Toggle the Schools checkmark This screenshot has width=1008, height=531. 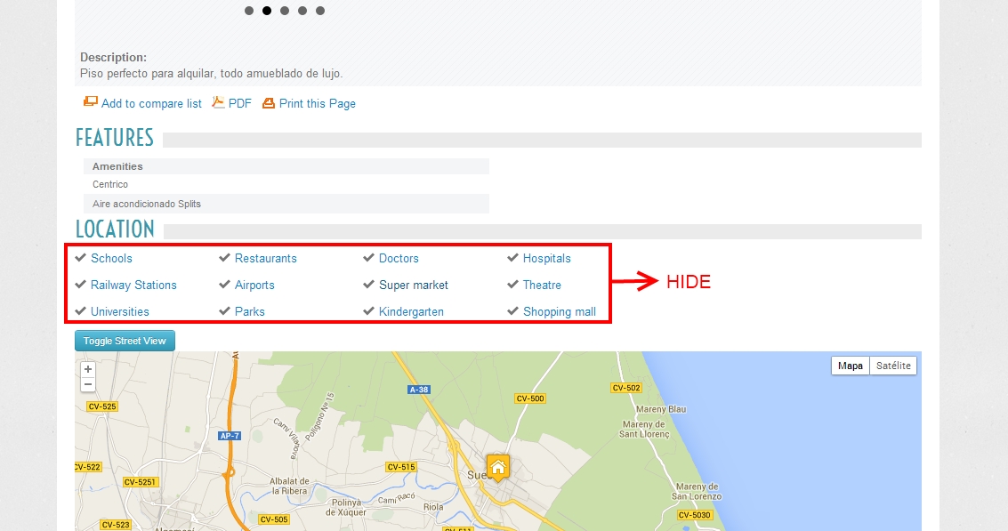tap(80, 258)
